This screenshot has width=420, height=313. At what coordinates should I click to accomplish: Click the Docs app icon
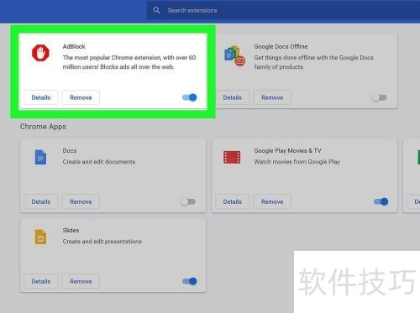pos(40,157)
